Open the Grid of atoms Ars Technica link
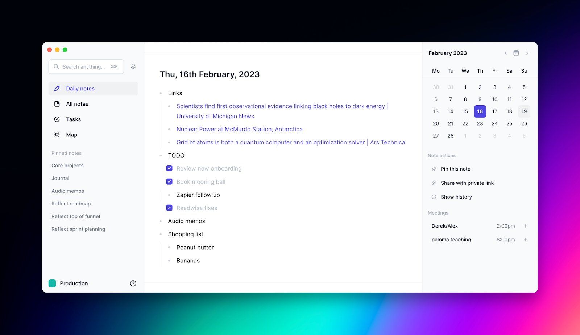The width and height of the screenshot is (580, 335). point(291,142)
